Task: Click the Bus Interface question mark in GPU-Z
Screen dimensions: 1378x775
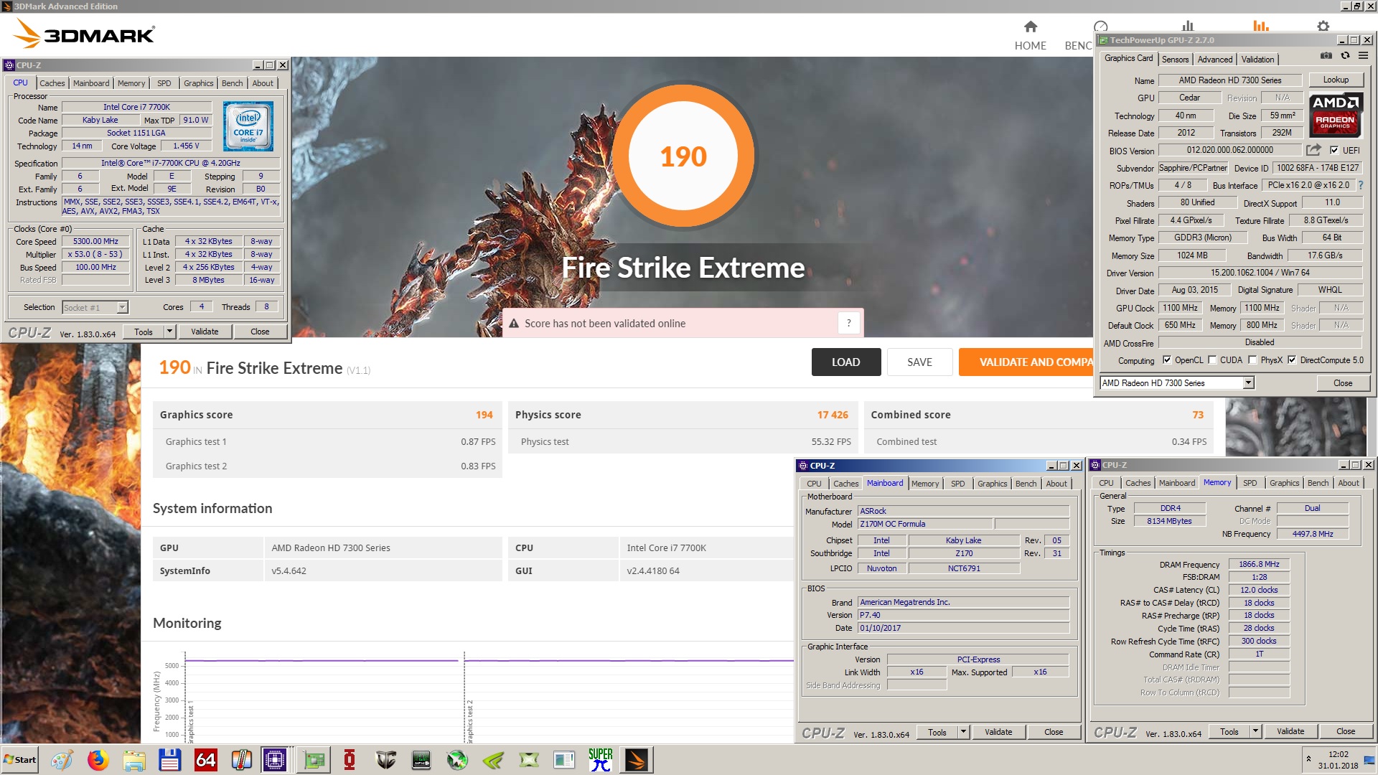Action: [1361, 185]
